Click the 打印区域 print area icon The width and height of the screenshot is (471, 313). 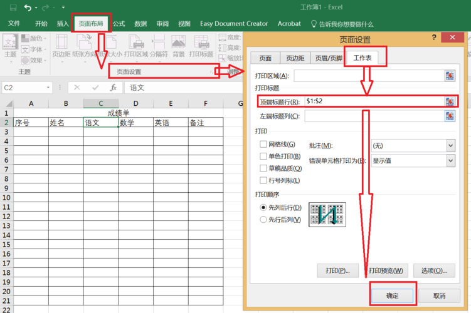coord(136,42)
